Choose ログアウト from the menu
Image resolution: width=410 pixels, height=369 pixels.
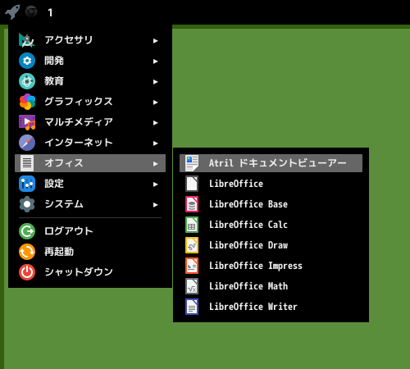90,231
